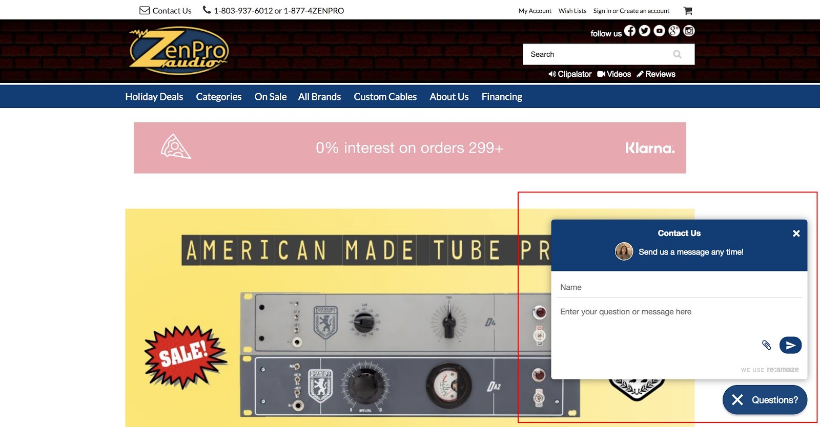Viewport: 820px width, 427px height.
Task: Click the Clipalator link
Action: coord(570,74)
